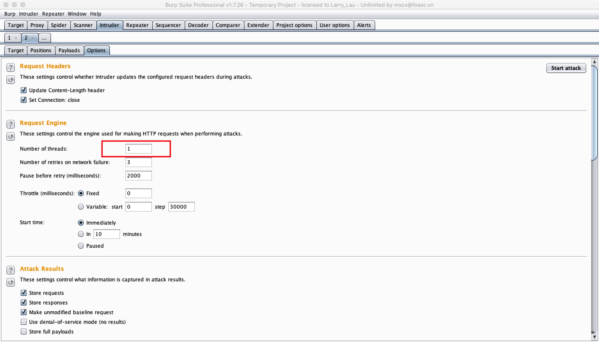
Task: Click the scrollbar down arrow
Action: click(594, 337)
